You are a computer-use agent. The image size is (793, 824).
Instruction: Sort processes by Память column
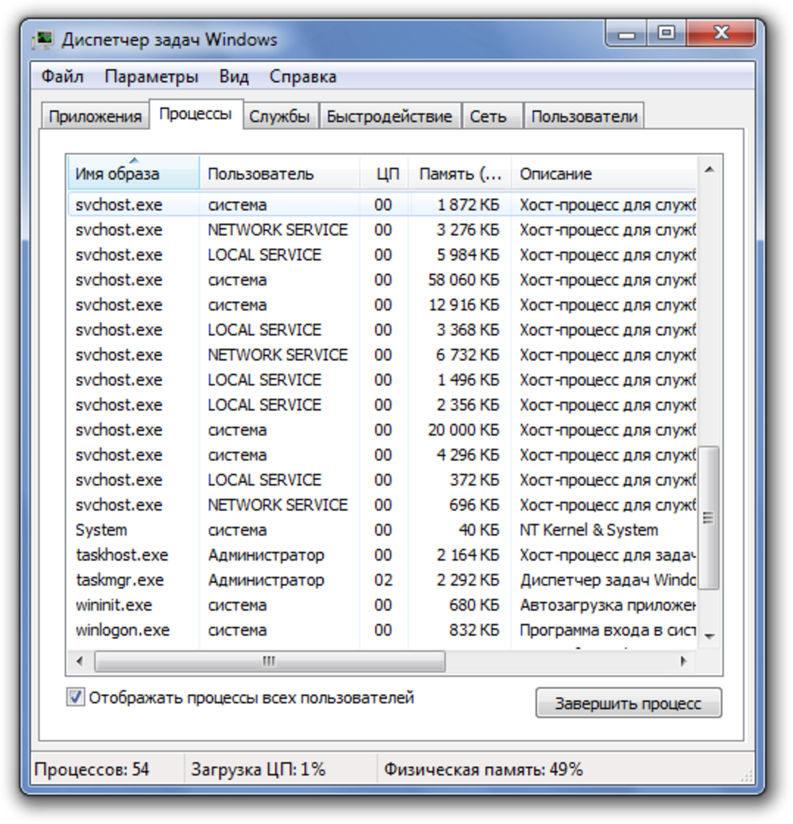(460, 173)
